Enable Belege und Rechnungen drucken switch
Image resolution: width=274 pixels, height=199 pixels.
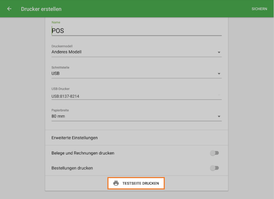tap(214, 153)
